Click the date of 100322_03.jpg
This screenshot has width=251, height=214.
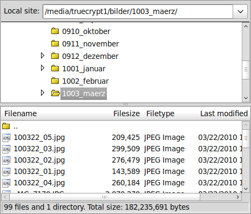(220, 149)
